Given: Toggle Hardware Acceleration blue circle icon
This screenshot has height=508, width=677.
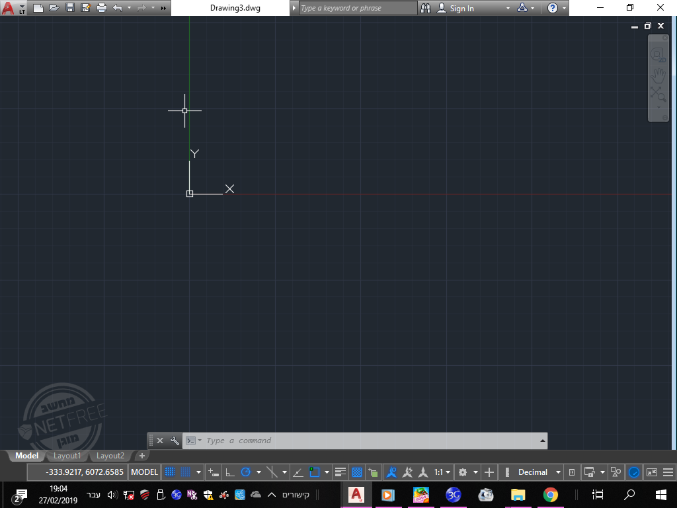Looking at the screenshot, I should point(634,472).
